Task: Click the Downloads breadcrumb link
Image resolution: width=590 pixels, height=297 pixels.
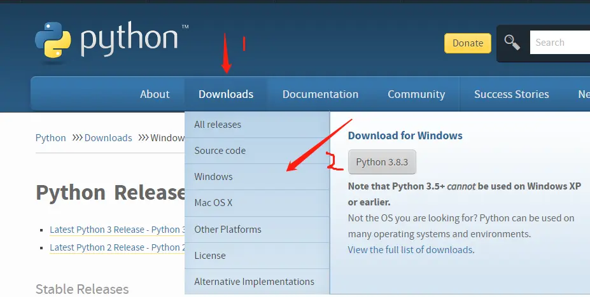Action: coord(108,138)
